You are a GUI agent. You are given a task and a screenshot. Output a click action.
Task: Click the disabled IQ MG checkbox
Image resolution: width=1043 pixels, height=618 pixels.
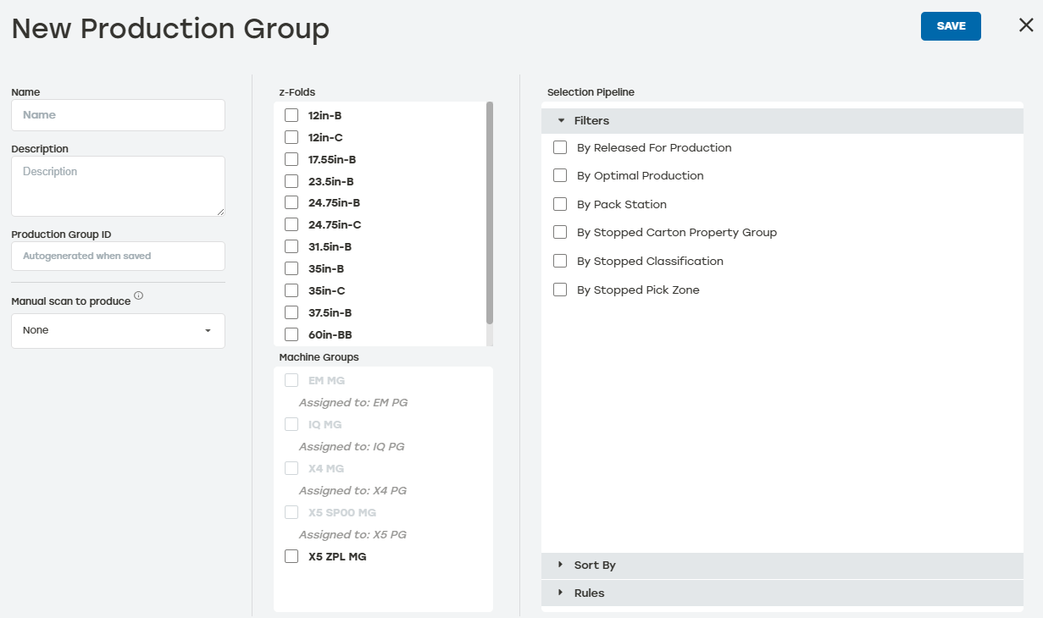[x=291, y=424]
